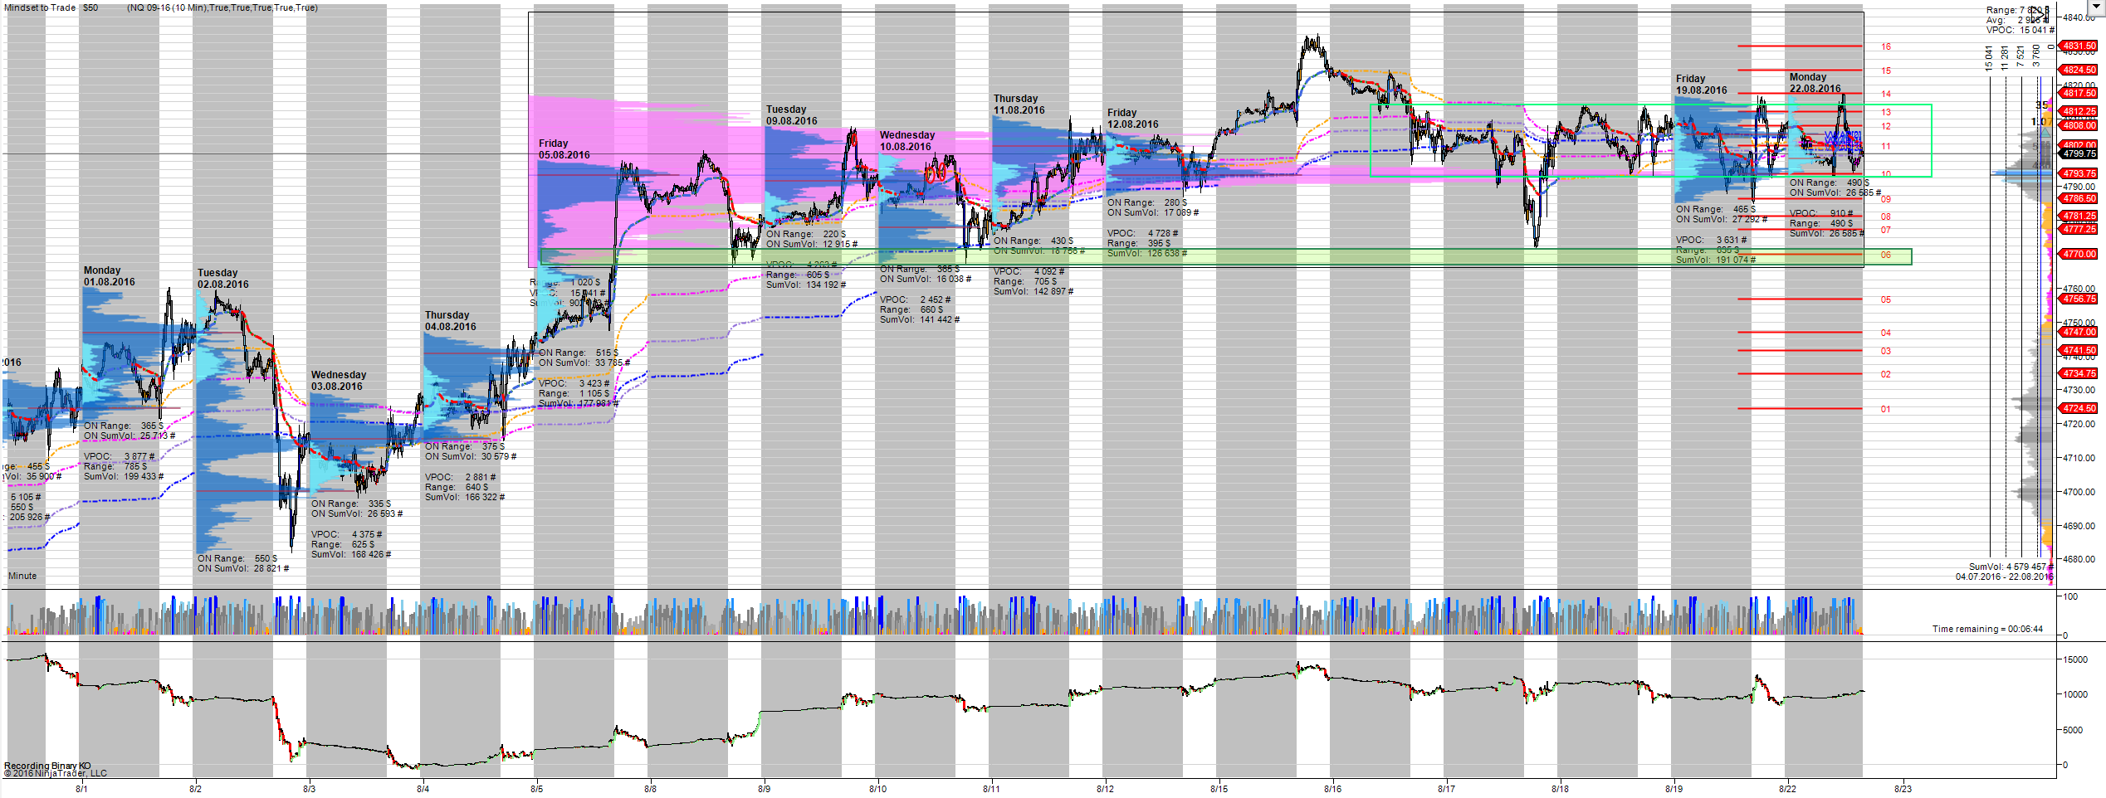Screen dimensions: 2106x798
Task: Click the red level label 06 in green zone
Action: [1886, 255]
